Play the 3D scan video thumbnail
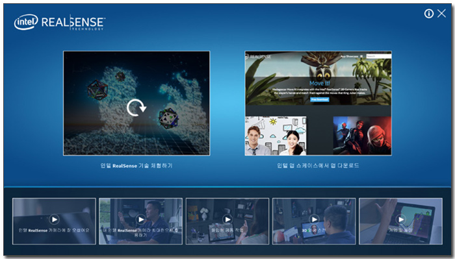The image size is (455, 259). tap(314, 219)
